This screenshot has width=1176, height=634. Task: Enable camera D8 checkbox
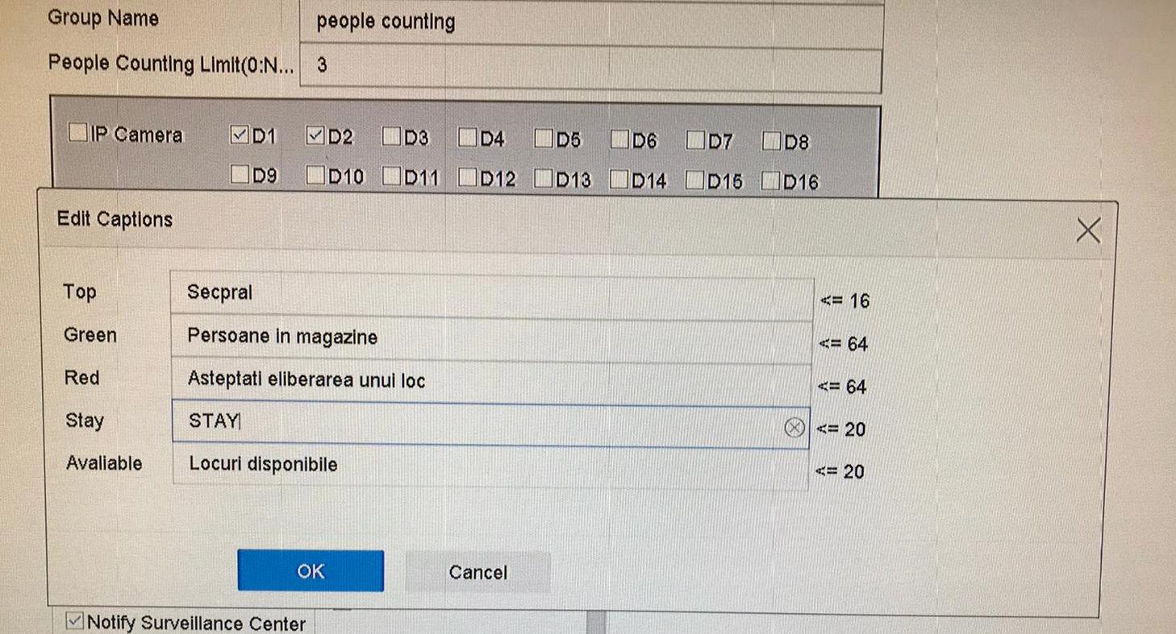coord(772,142)
